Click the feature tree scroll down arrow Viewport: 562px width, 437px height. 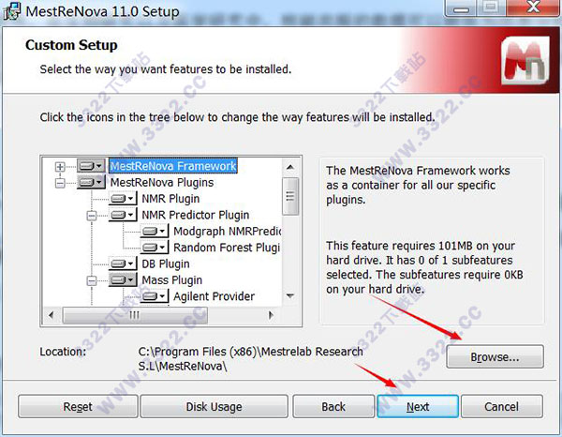click(x=290, y=296)
